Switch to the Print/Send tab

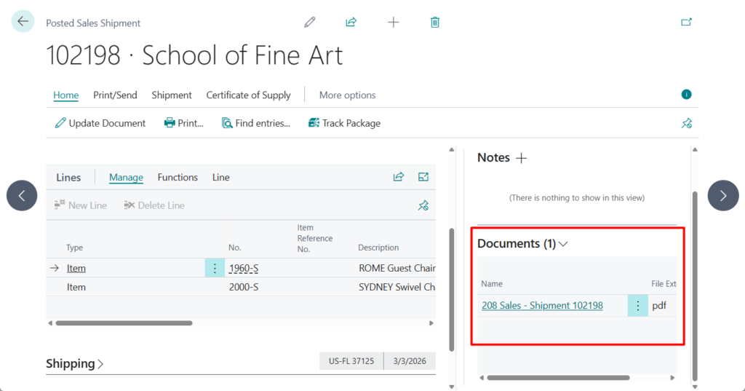115,95
